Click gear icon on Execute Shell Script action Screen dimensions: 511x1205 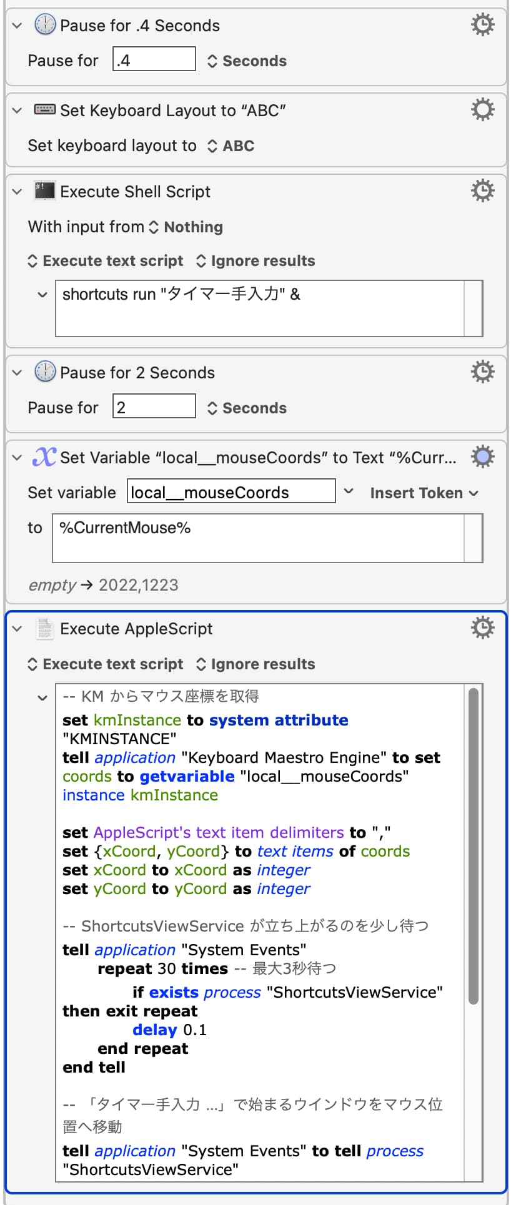482,191
